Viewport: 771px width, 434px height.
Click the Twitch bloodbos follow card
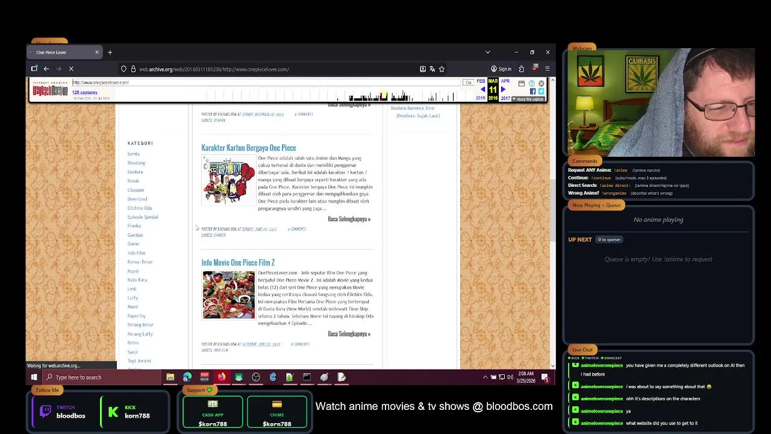tap(64, 412)
